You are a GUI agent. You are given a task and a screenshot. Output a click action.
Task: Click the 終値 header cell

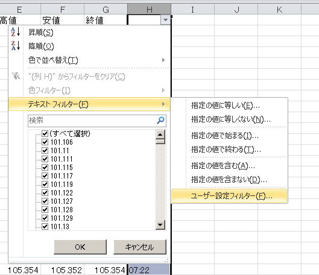[x=106, y=20]
